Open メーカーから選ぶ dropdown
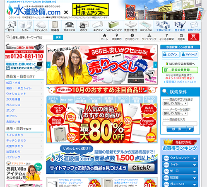Screen dimensions: 207x187 pos(175,113)
